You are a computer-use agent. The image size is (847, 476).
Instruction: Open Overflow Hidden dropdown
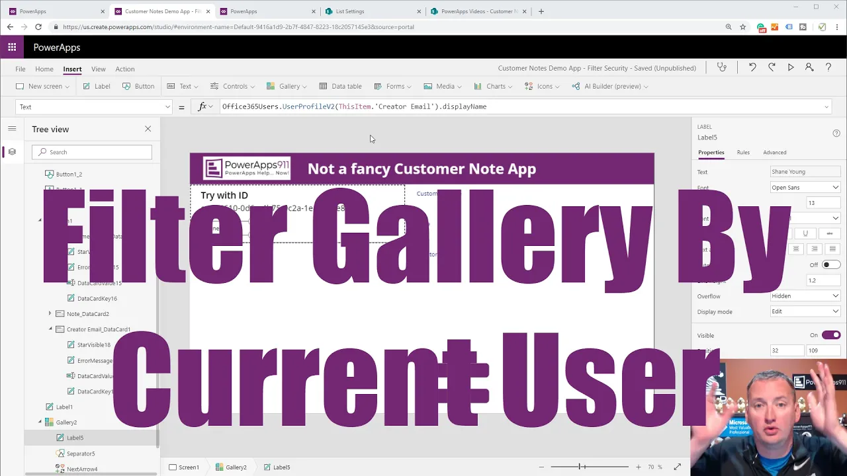[x=805, y=296]
